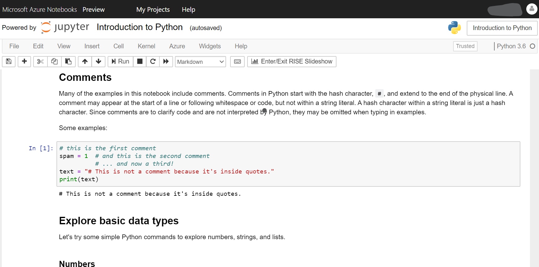Screen dimensions: 539x267
Task: Click the Jupyter logo
Action: (x=65, y=27)
